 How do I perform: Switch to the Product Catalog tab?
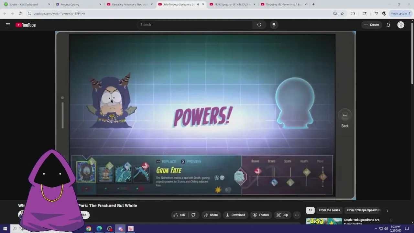pos(78,5)
